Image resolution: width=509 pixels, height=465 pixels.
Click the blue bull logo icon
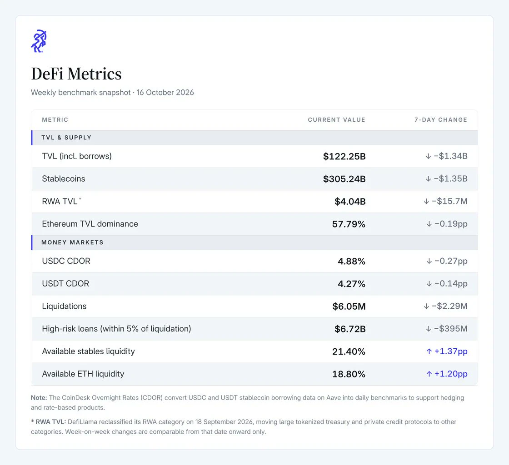click(39, 41)
